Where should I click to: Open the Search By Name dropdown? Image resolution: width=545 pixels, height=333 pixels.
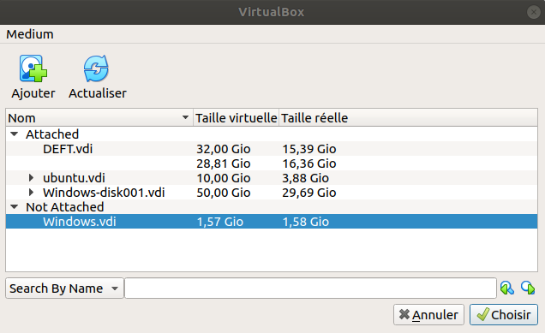pos(64,288)
